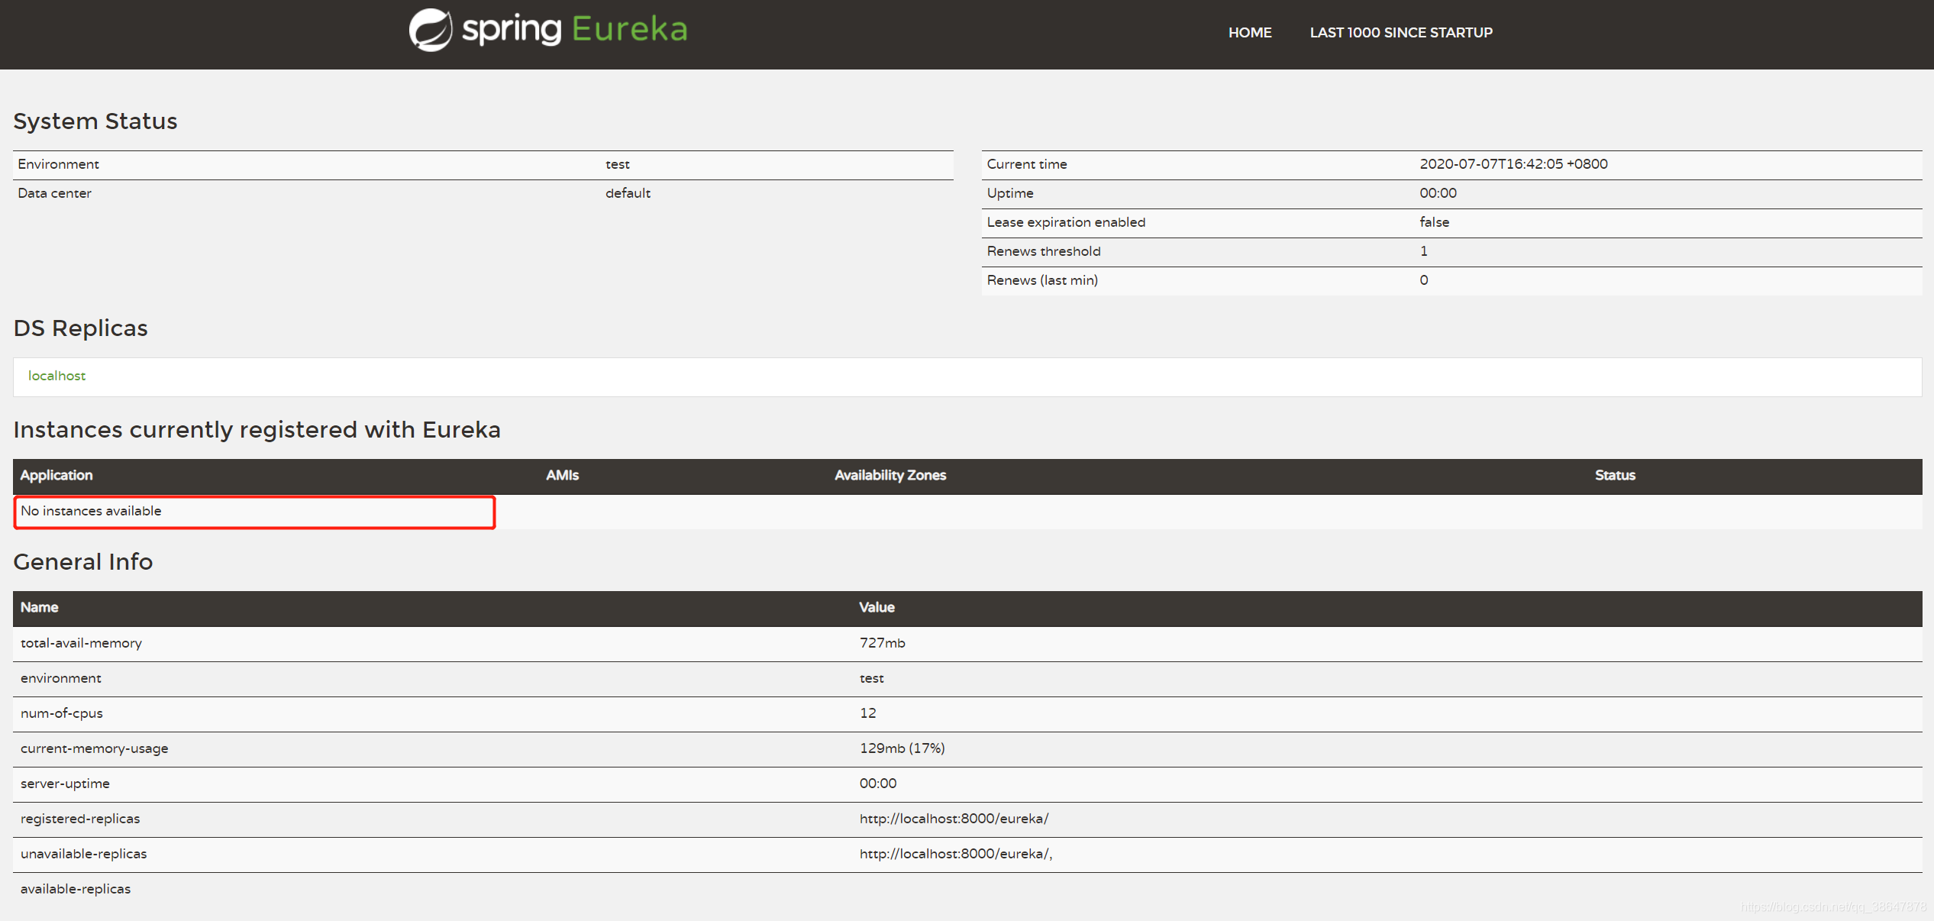The height and width of the screenshot is (921, 1934).
Task: Click the available-replicas row label
Action: [75, 889]
